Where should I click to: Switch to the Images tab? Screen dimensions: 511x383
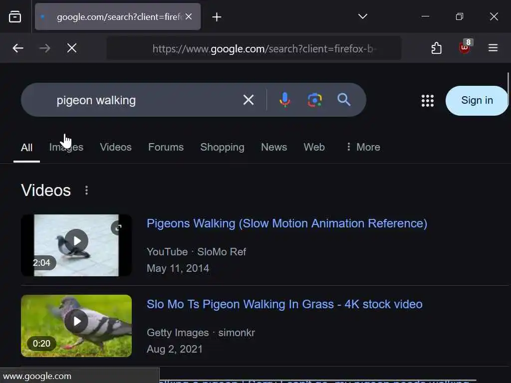[66, 147]
